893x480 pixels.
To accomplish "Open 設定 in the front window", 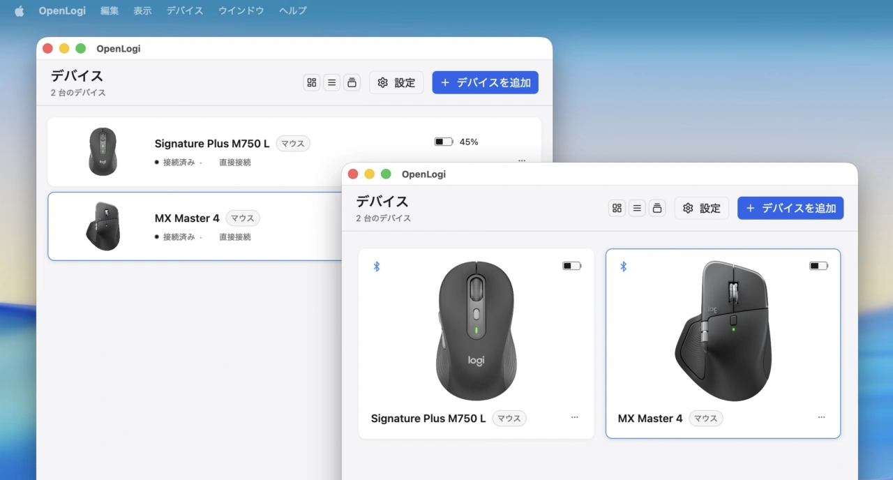I will [702, 208].
